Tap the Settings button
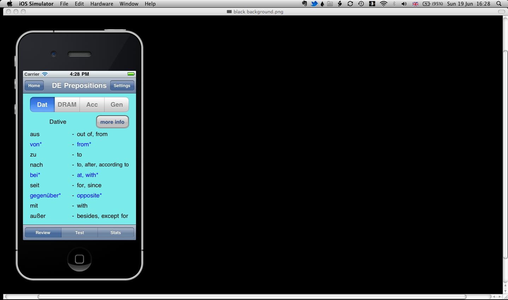This screenshot has width=508, height=300. click(x=122, y=85)
